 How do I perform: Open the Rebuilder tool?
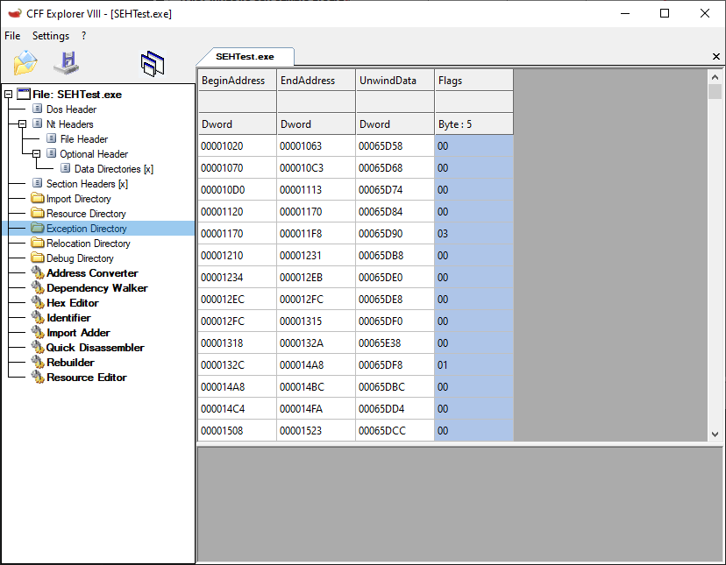click(72, 362)
